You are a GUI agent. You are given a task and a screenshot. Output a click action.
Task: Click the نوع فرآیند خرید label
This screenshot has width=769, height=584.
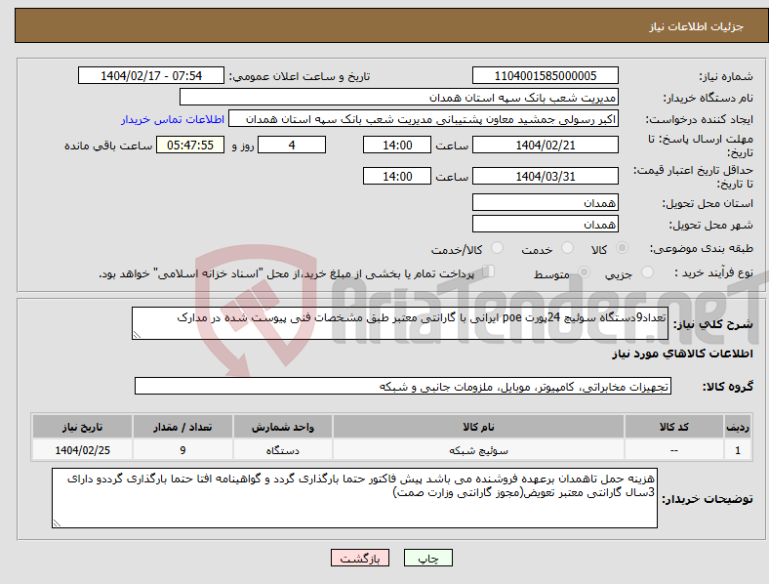[x=713, y=272]
